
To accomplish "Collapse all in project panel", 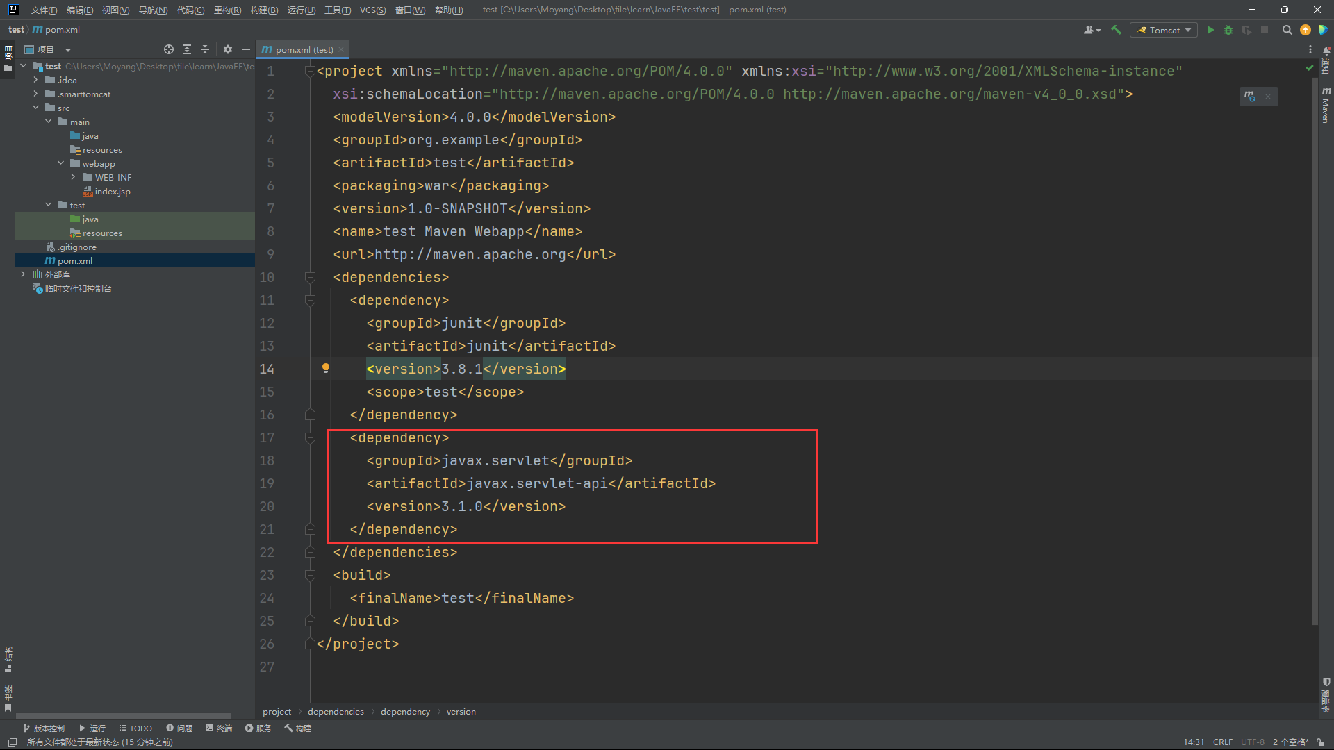I will tap(205, 49).
